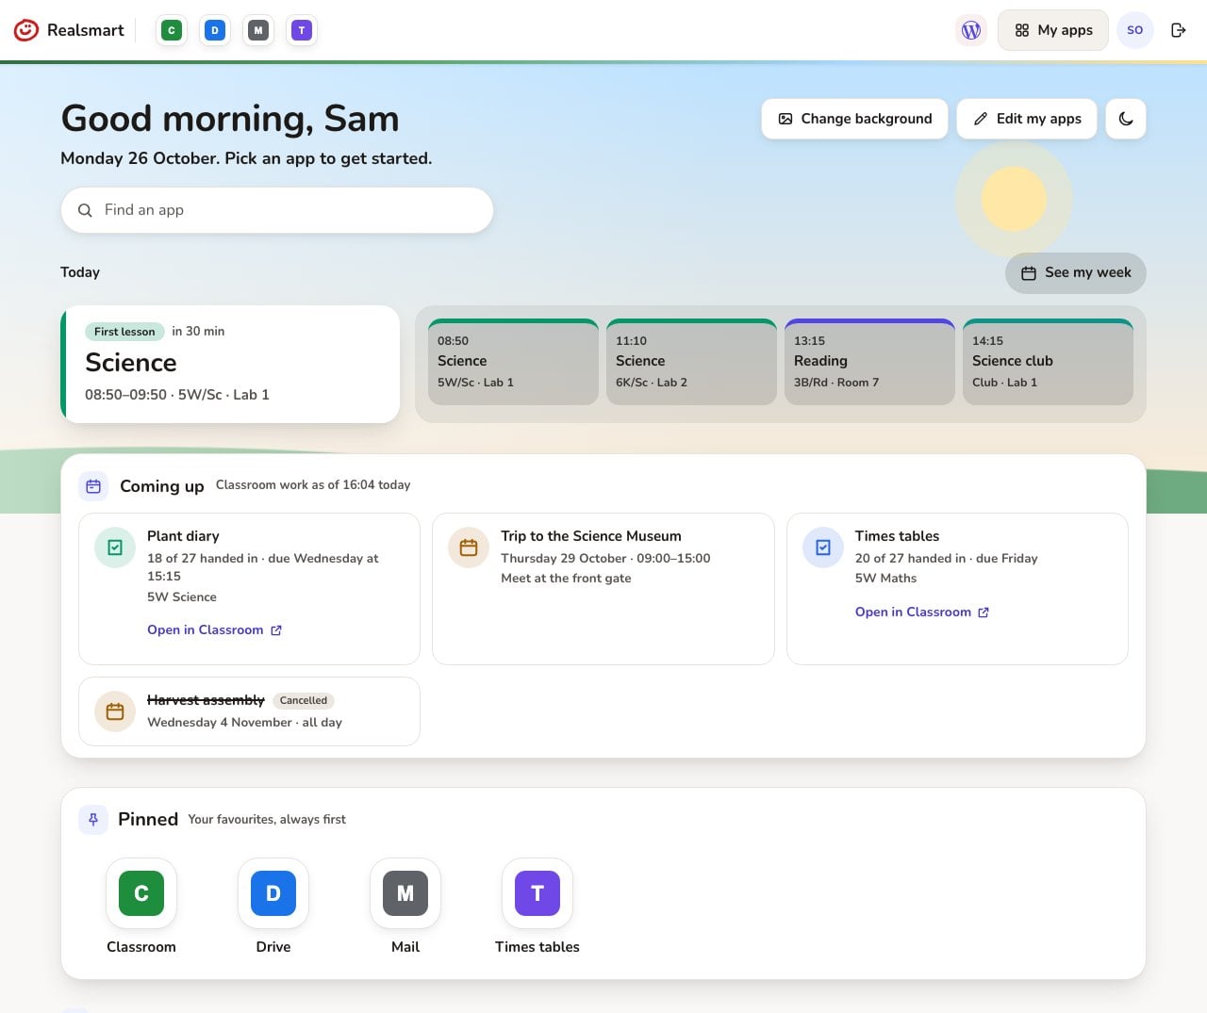Click the sign out icon

(x=1179, y=30)
